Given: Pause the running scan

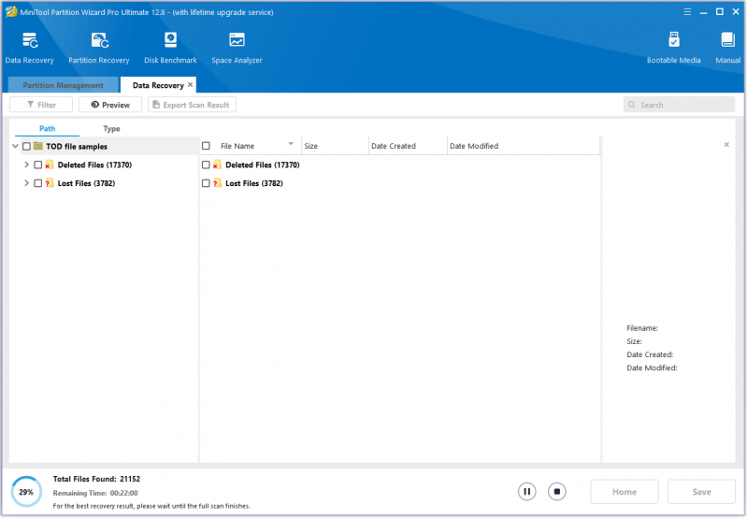Looking at the screenshot, I should coord(527,492).
